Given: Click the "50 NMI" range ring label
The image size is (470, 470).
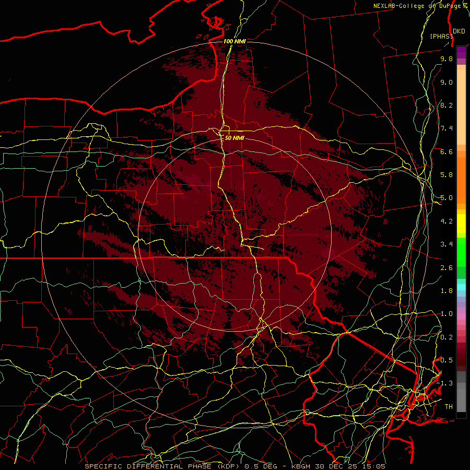Looking at the screenshot, I should point(234,138).
